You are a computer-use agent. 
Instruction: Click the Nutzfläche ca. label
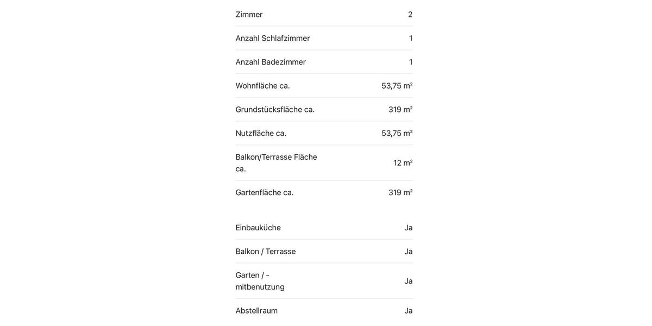click(261, 133)
